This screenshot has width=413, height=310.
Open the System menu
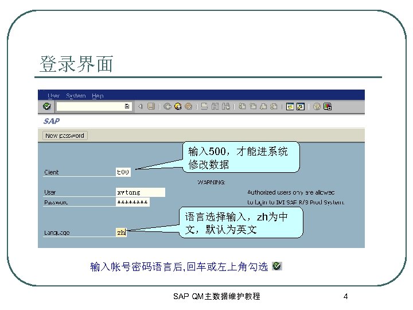pyautogui.click(x=76, y=96)
